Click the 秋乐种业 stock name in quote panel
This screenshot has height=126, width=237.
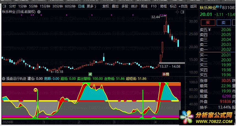coord(208,7)
